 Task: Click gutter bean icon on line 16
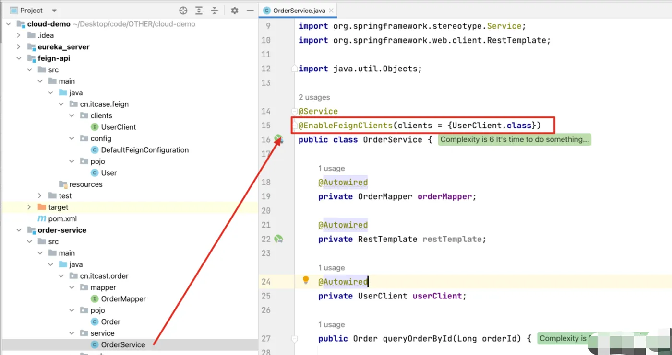[x=278, y=139]
